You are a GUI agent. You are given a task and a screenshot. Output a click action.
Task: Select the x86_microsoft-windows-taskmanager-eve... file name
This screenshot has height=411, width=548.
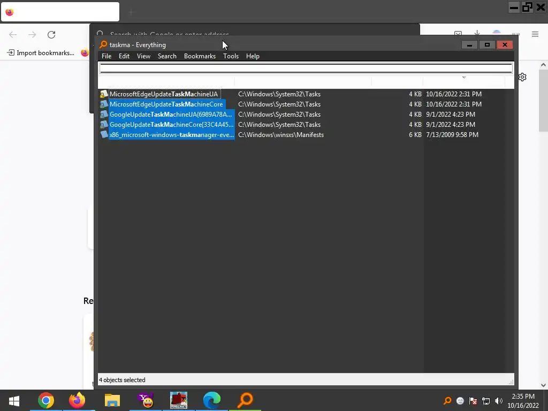(172, 134)
